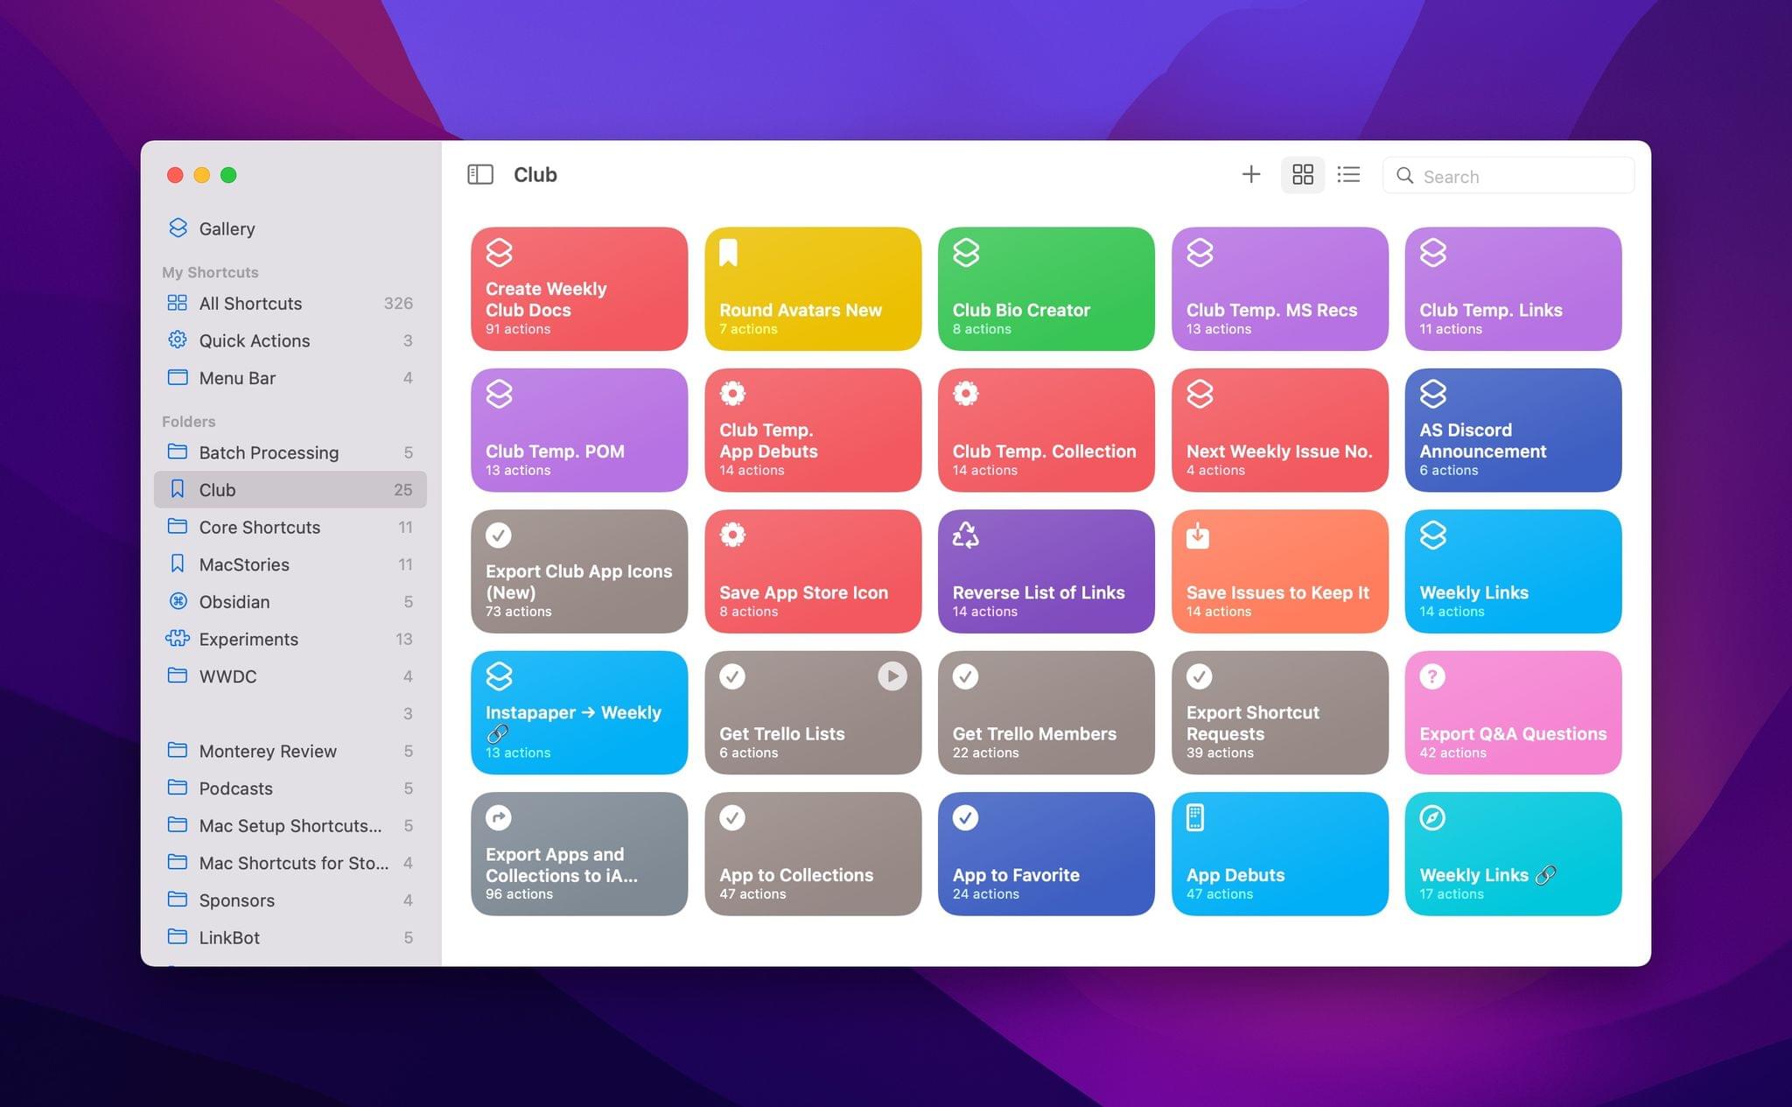
Task: Open Obsidian folder
Action: [290, 602]
